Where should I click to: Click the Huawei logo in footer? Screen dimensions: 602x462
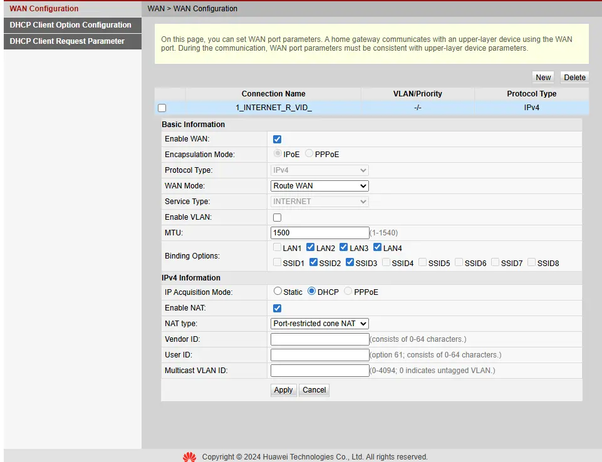[x=189, y=456]
